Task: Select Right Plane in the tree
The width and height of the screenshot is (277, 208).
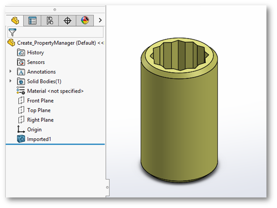Action: coord(40,120)
